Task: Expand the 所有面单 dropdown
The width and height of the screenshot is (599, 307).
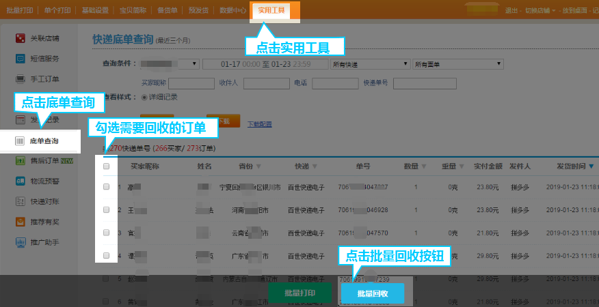Action: (458, 64)
